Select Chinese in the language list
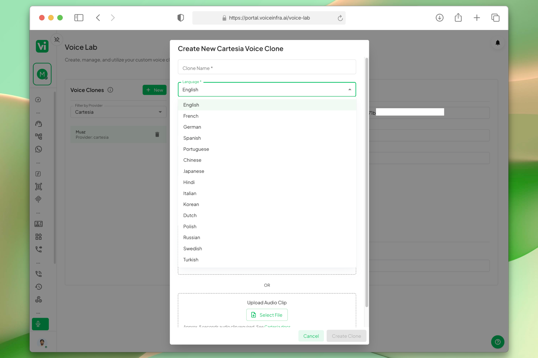This screenshot has width=538, height=358. tap(267, 160)
